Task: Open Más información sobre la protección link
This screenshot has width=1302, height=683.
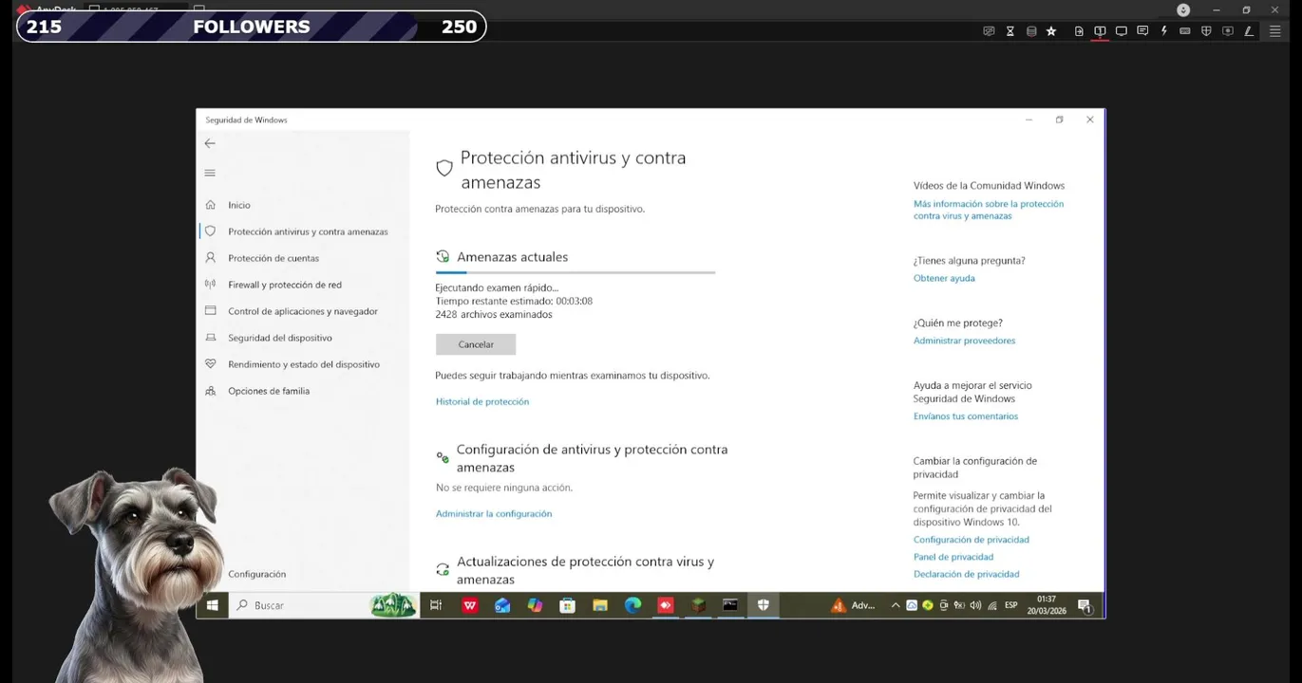Action: point(989,210)
